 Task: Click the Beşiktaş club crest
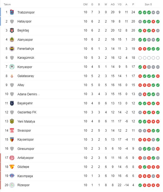click(x=12, y=30)
